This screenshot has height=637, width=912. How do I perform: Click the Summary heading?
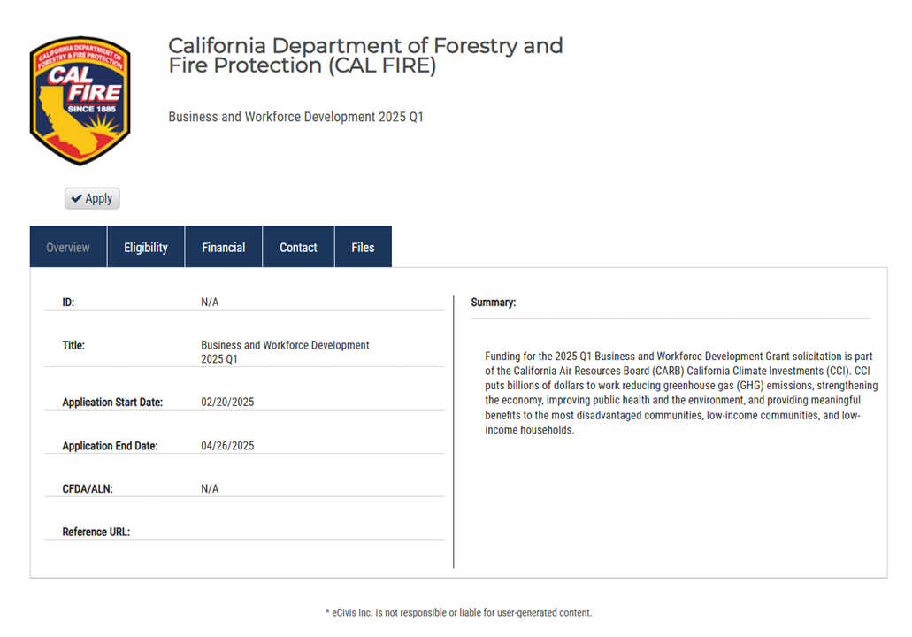pos(494,302)
